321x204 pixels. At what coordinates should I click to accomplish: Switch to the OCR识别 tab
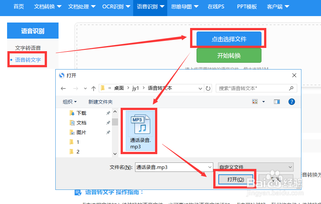tap(113, 6)
